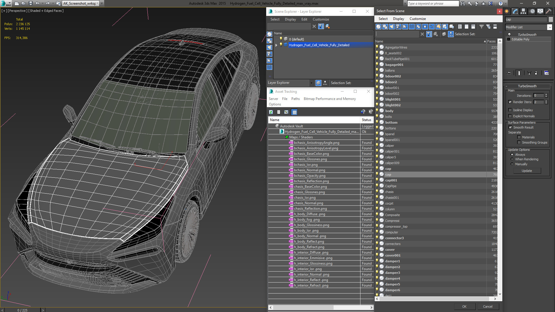Toggle Display Geometry sphere filter icon
This screenshot has height=312, width=555.
[x=378, y=27]
